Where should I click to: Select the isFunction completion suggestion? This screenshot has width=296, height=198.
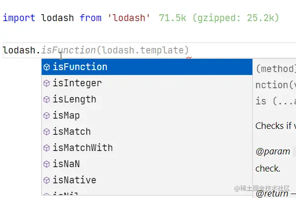point(147,67)
